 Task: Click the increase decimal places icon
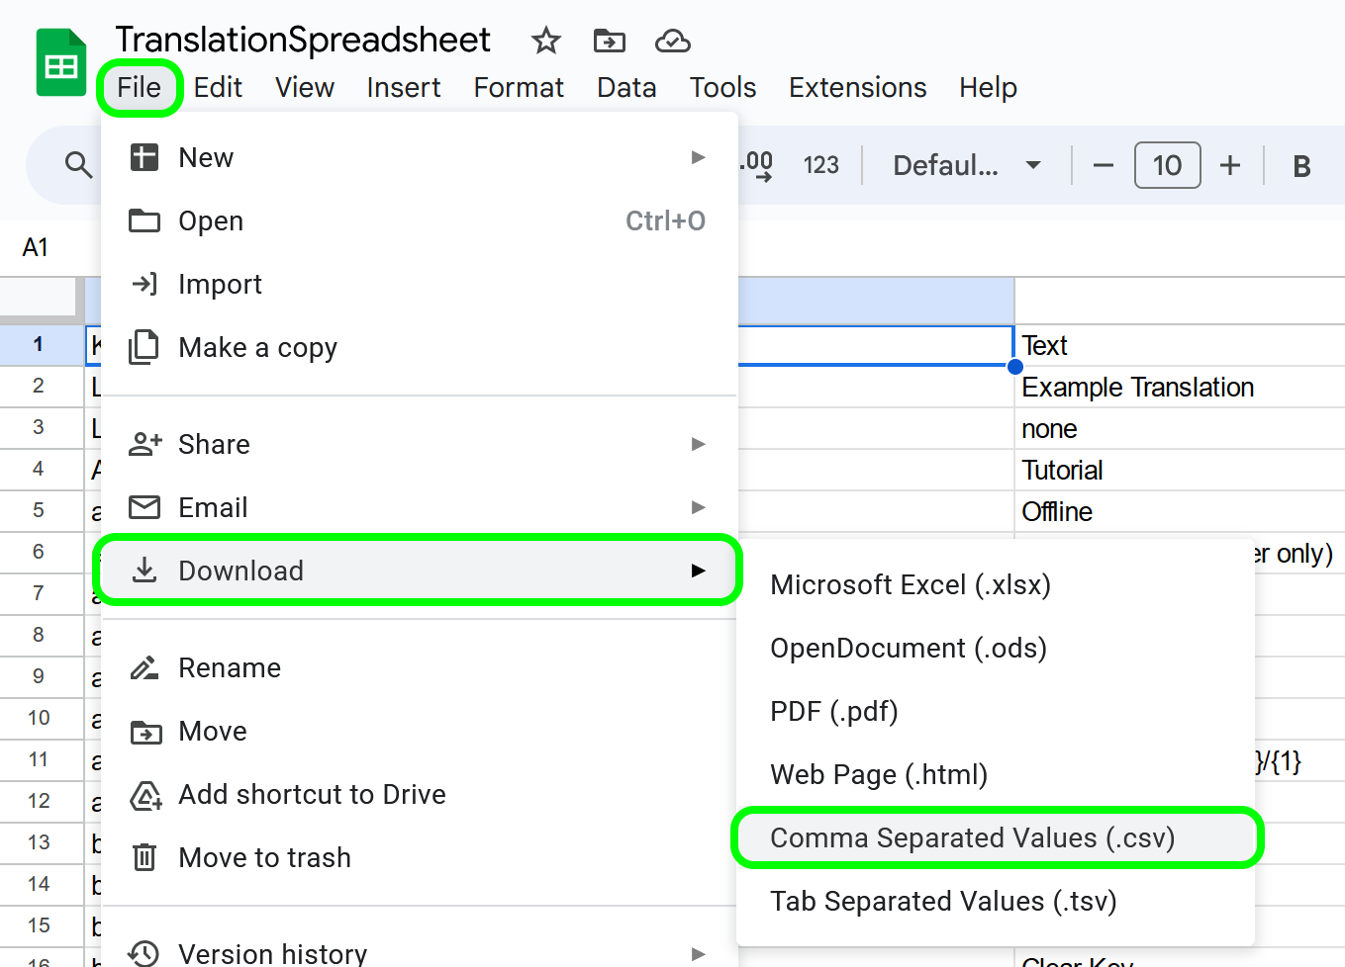tap(757, 165)
